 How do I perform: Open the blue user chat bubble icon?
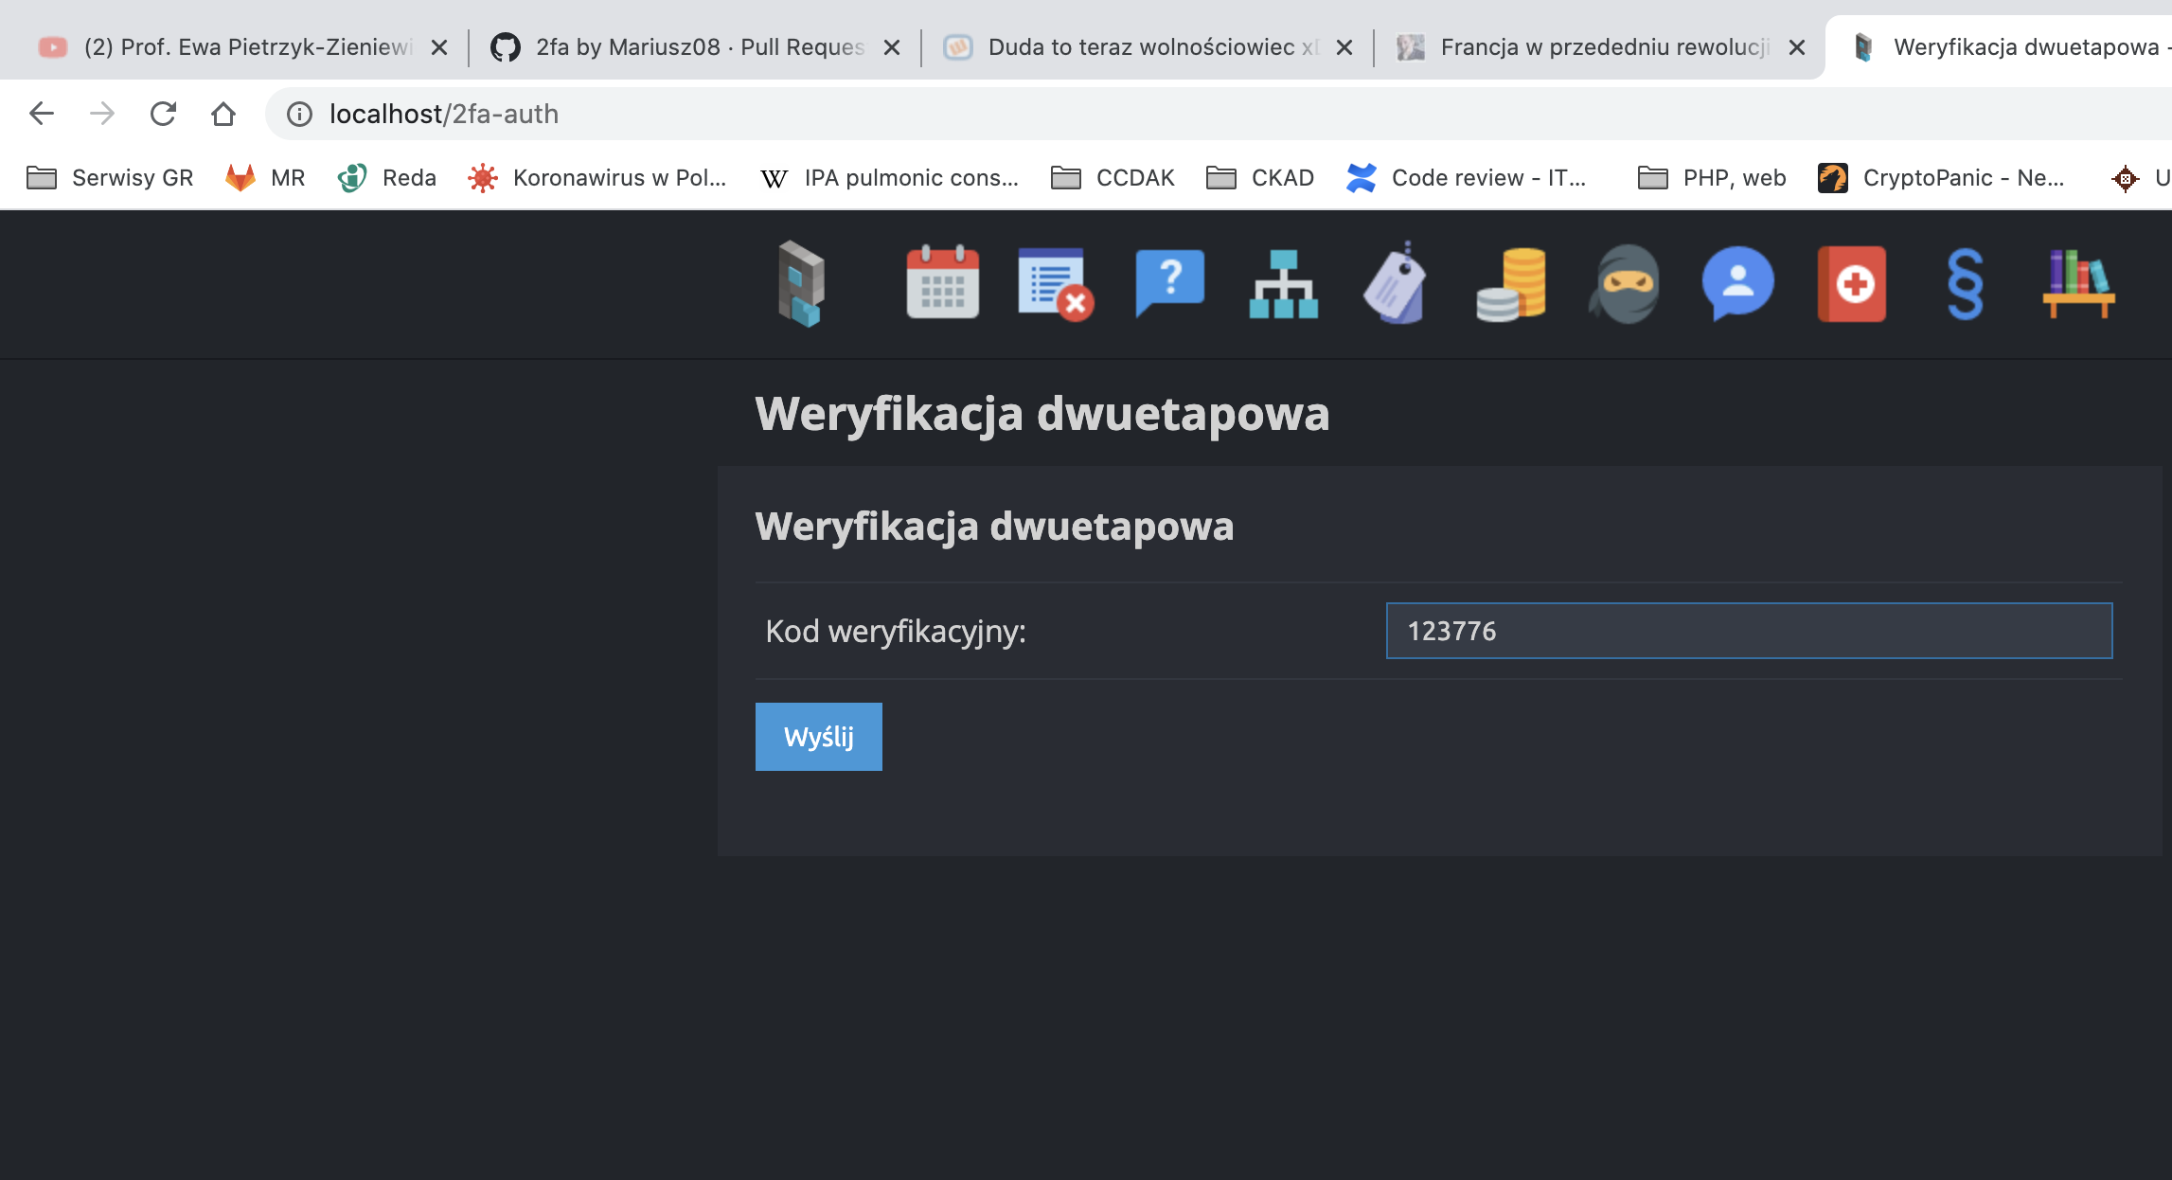coord(1737,283)
